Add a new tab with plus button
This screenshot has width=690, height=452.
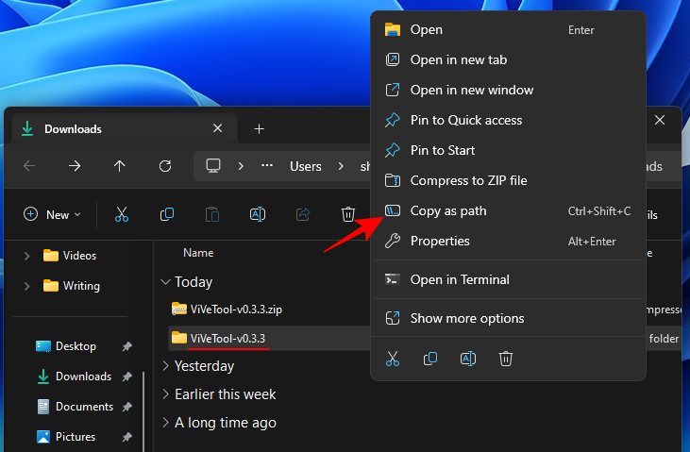click(x=259, y=129)
